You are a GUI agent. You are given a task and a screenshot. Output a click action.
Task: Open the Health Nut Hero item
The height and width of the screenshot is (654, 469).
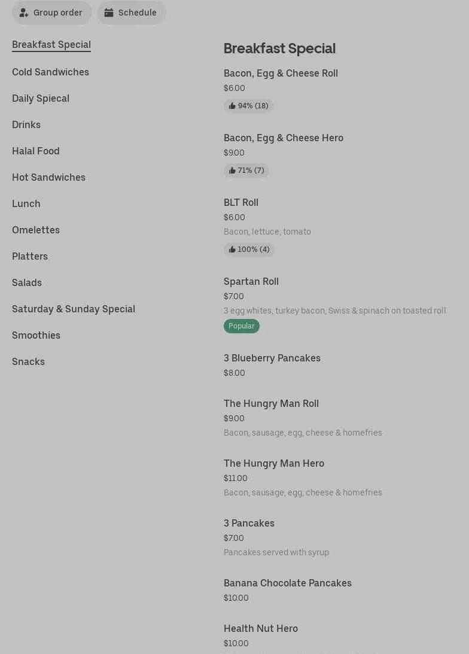(x=261, y=629)
